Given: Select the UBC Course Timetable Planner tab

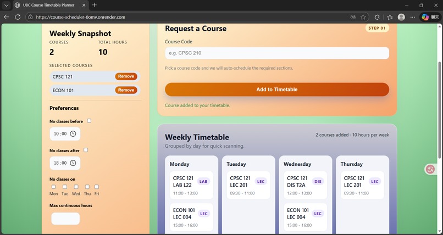Looking at the screenshot, I should (48, 5).
